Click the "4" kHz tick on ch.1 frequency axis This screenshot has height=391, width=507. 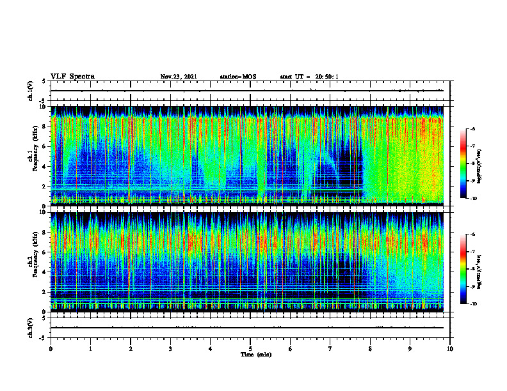(45, 167)
